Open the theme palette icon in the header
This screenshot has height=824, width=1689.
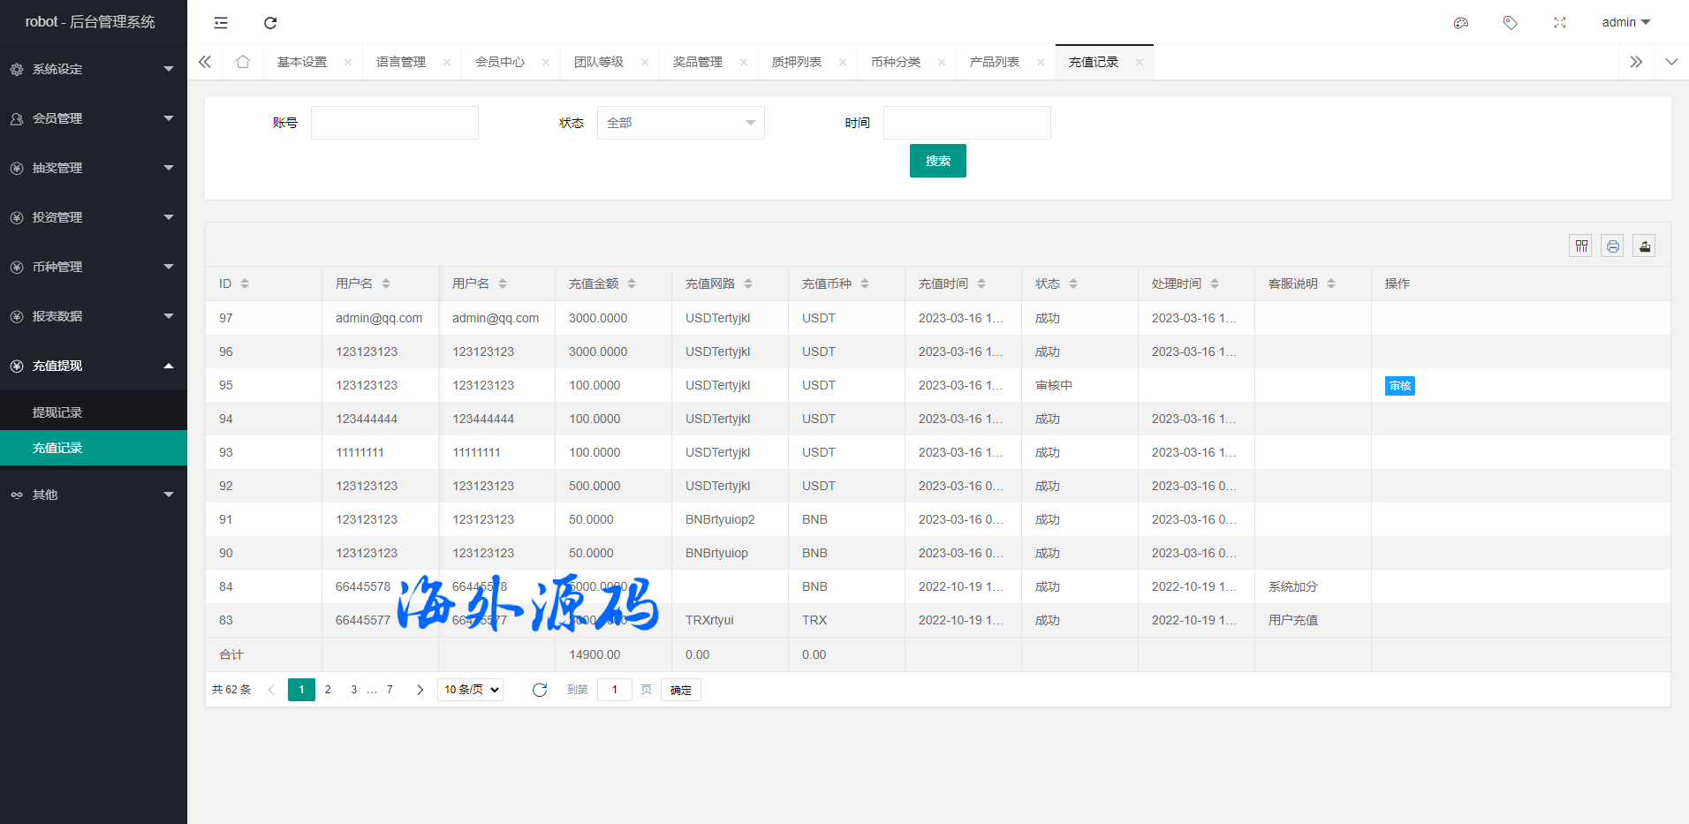pos(1461,23)
